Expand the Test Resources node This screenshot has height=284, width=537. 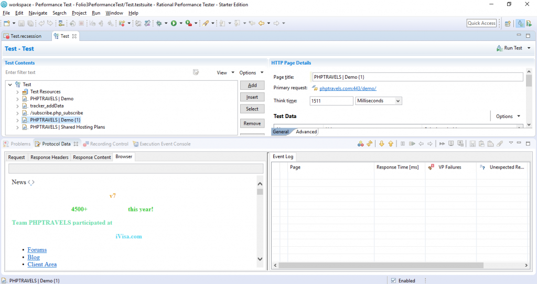click(17, 92)
